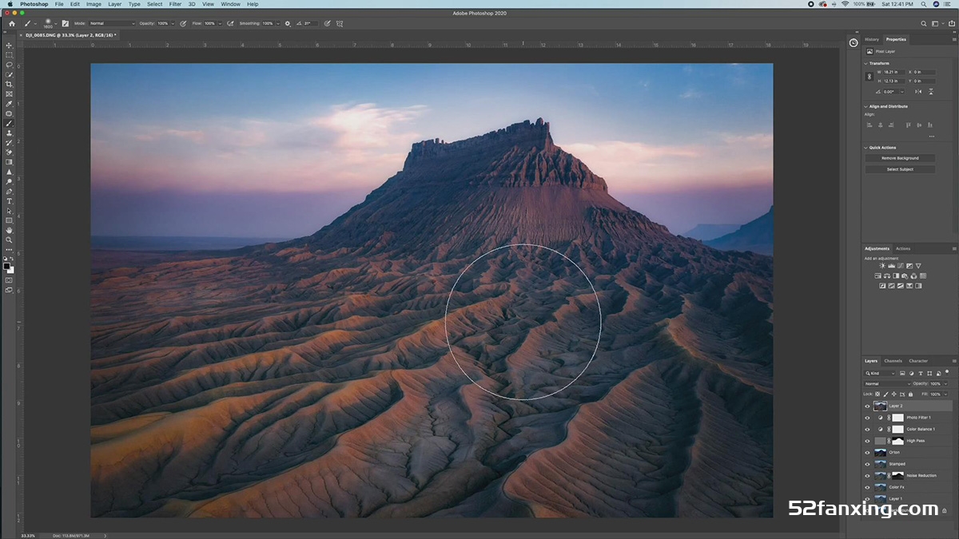This screenshot has height=539, width=959.
Task: Open the brush Mode dropdown
Action: (112, 23)
